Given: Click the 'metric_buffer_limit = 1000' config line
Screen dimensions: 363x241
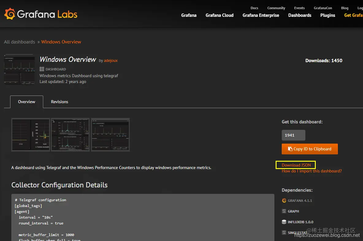Looking at the screenshot, I should click(x=46, y=235).
